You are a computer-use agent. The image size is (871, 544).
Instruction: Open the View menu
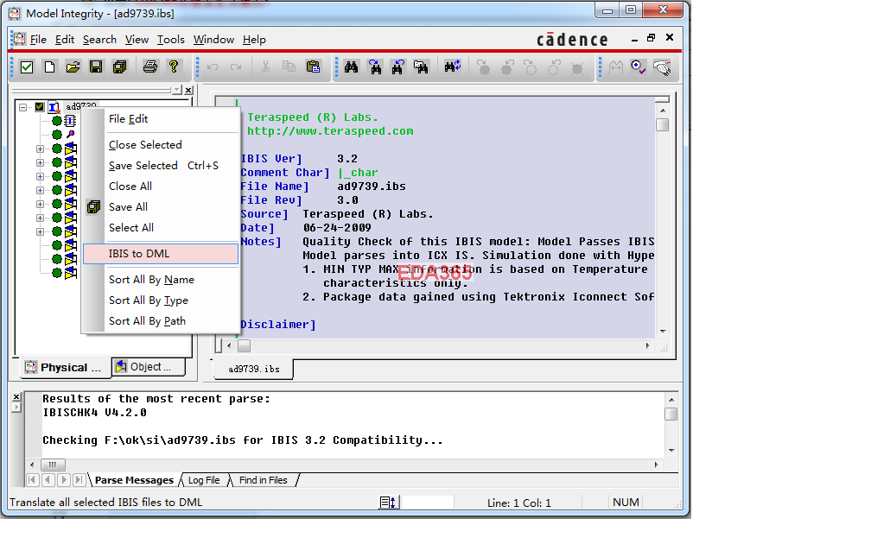pos(137,40)
